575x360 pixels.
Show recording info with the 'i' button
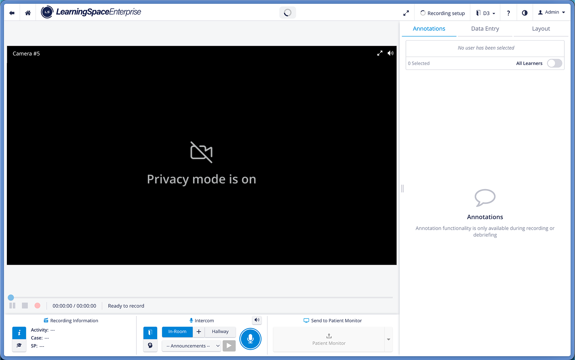pos(19,333)
